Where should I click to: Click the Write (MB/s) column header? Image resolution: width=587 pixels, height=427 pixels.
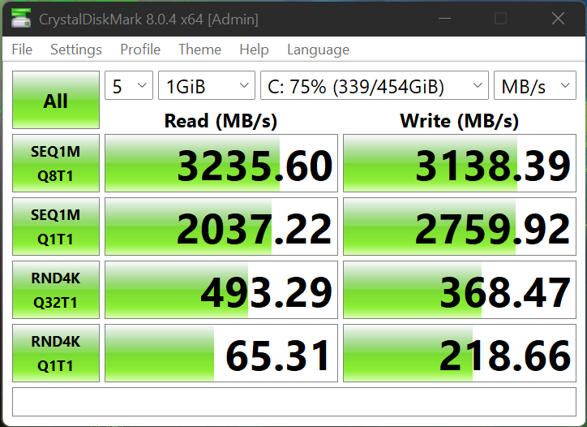point(460,121)
